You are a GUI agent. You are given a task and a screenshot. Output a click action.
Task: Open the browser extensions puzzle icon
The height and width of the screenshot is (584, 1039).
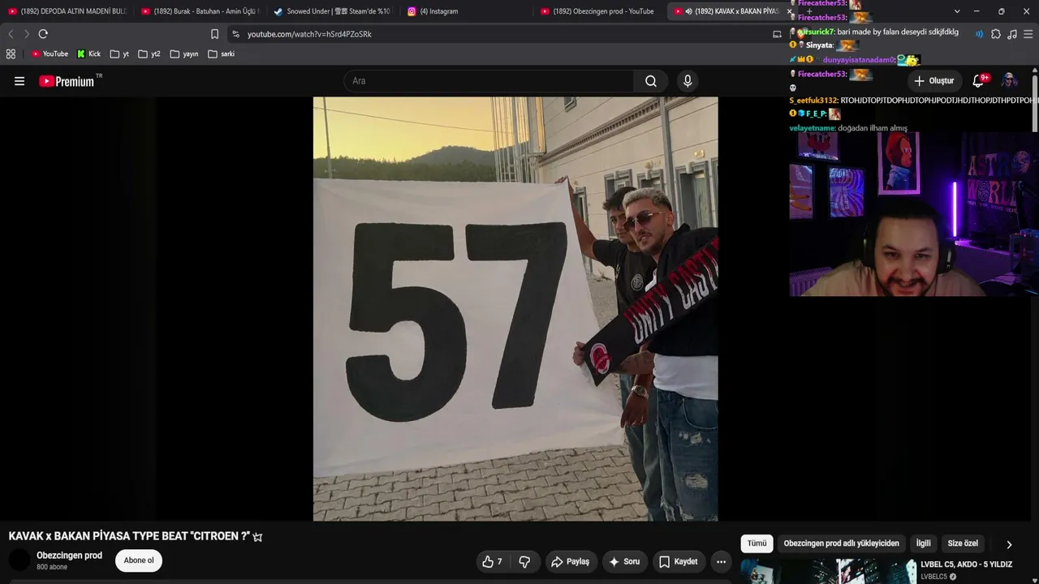pos(996,34)
